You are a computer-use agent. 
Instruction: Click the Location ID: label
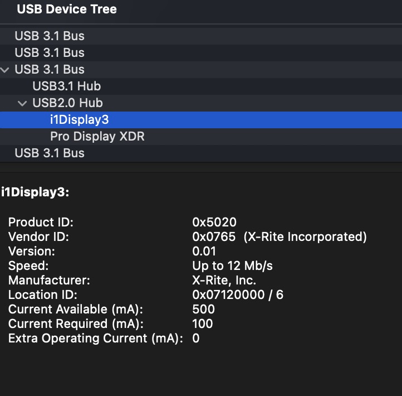coord(43,294)
